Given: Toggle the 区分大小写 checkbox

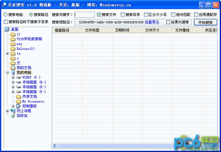Looking at the screenshot, I should pyautogui.click(x=146, y=14).
